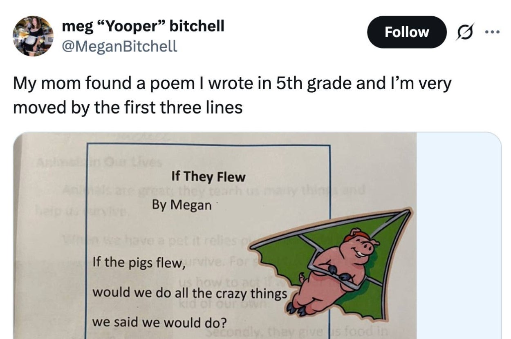Click the line "we said we would do?"
Screen dimensions: 511x339
point(159,322)
